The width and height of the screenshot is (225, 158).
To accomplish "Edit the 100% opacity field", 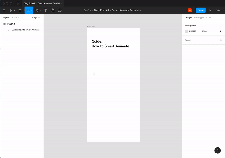I will [x=205, y=31].
